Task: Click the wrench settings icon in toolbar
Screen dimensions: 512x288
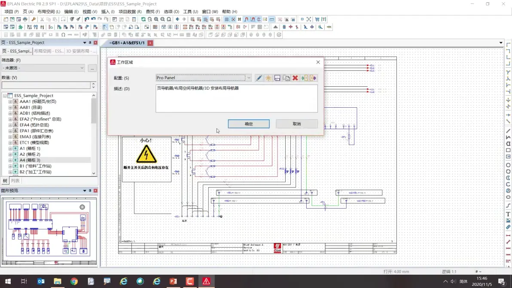Action: click(x=34, y=19)
